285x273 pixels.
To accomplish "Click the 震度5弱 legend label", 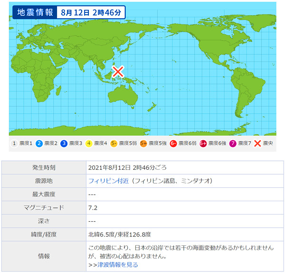I will pos(128,144).
